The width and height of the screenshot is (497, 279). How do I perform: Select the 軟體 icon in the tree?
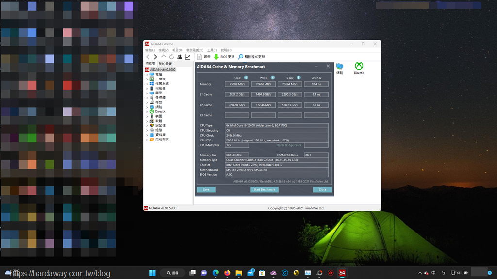tap(152, 121)
